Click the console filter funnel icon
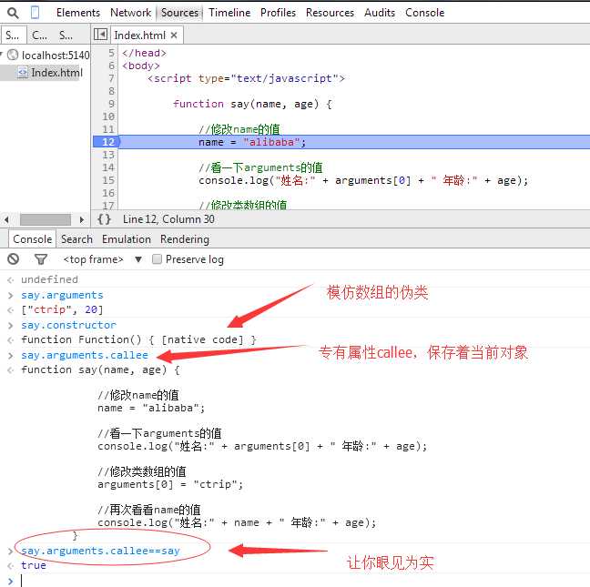590x587 pixels. [41, 259]
